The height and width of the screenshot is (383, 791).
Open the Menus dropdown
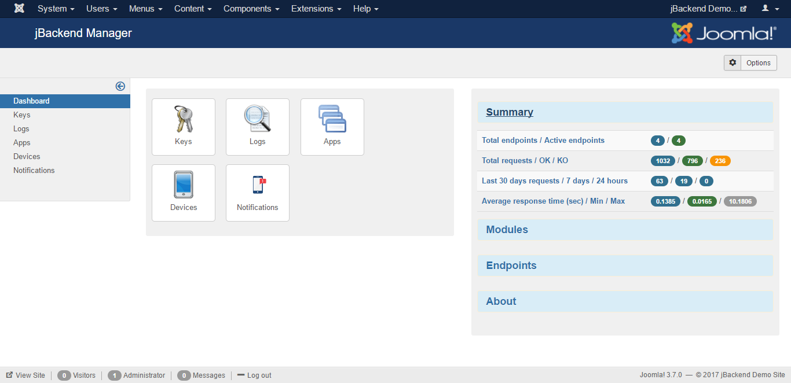tap(146, 9)
